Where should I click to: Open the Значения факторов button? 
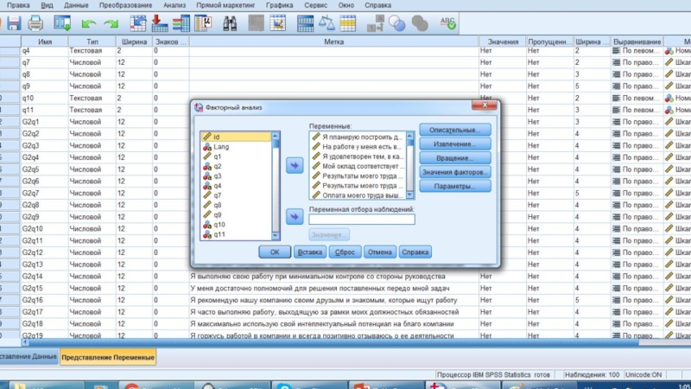tap(455, 172)
